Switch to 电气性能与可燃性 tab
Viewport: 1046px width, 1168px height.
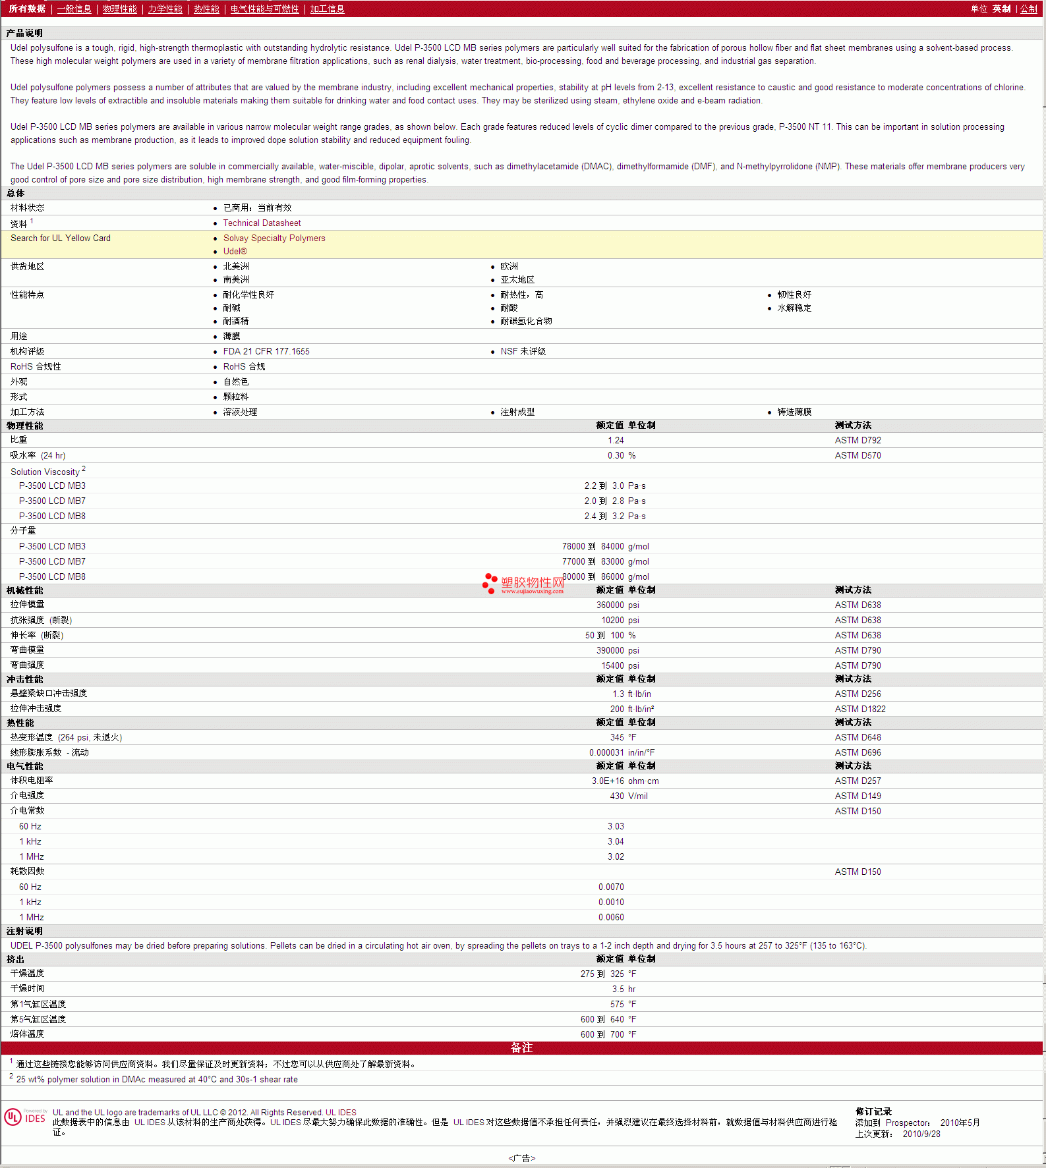coord(264,9)
